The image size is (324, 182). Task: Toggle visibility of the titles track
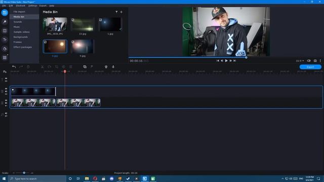[6, 78]
